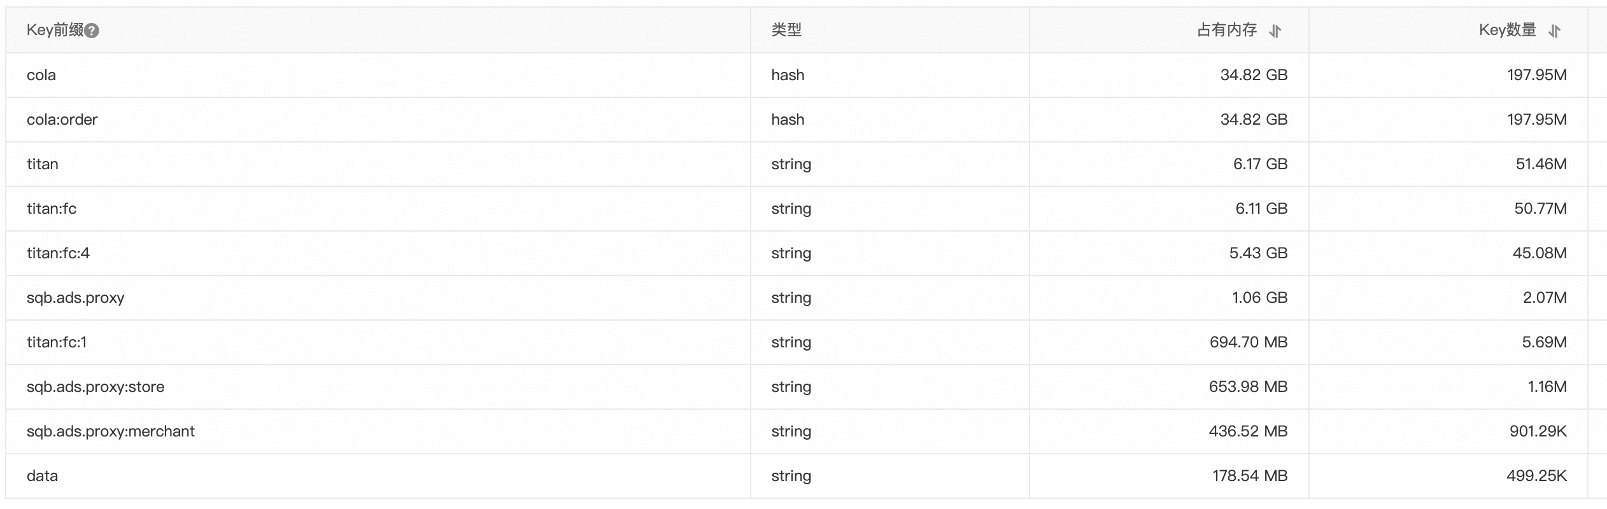The width and height of the screenshot is (1607, 509).
Task: Sort table by 占有内存 sort icon
Action: [x=1275, y=31]
